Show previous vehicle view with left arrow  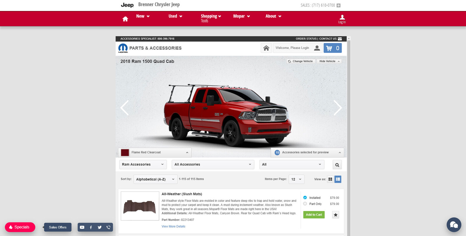(x=125, y=108)
